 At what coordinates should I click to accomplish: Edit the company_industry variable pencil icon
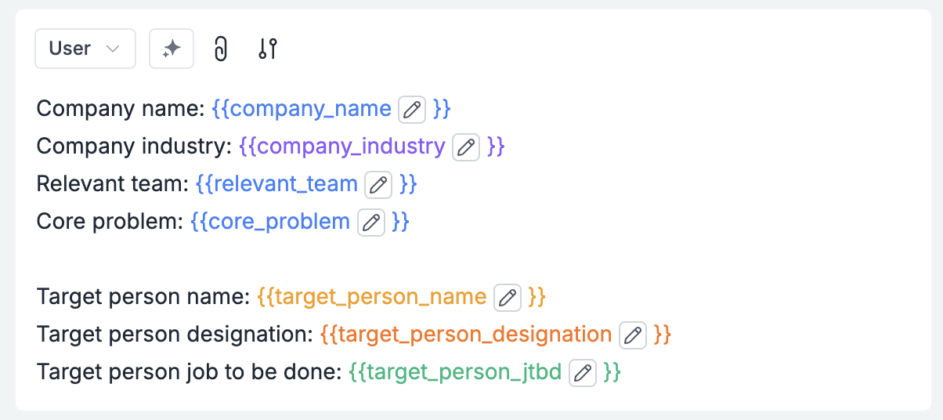click(x=466, y=147)
